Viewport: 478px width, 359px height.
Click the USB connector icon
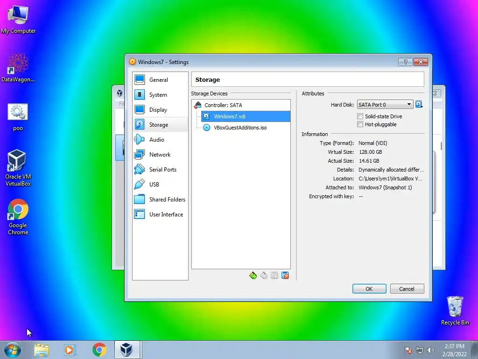tap(140, 184)
